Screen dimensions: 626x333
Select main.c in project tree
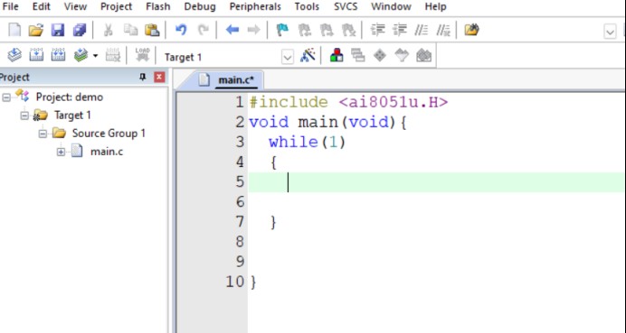pos(107,152)
